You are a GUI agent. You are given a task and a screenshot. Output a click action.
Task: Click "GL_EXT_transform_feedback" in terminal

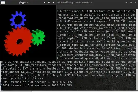(39, 68)
